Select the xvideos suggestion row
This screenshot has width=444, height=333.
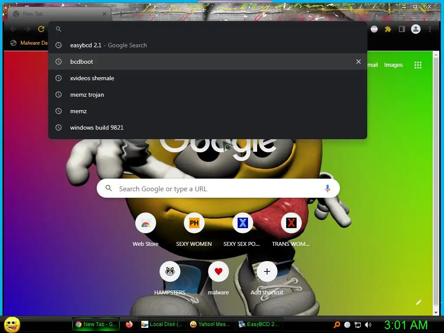[208, 78]
